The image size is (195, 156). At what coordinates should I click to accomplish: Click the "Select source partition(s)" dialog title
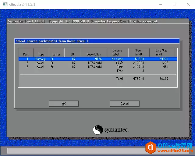tap(52, 41)
